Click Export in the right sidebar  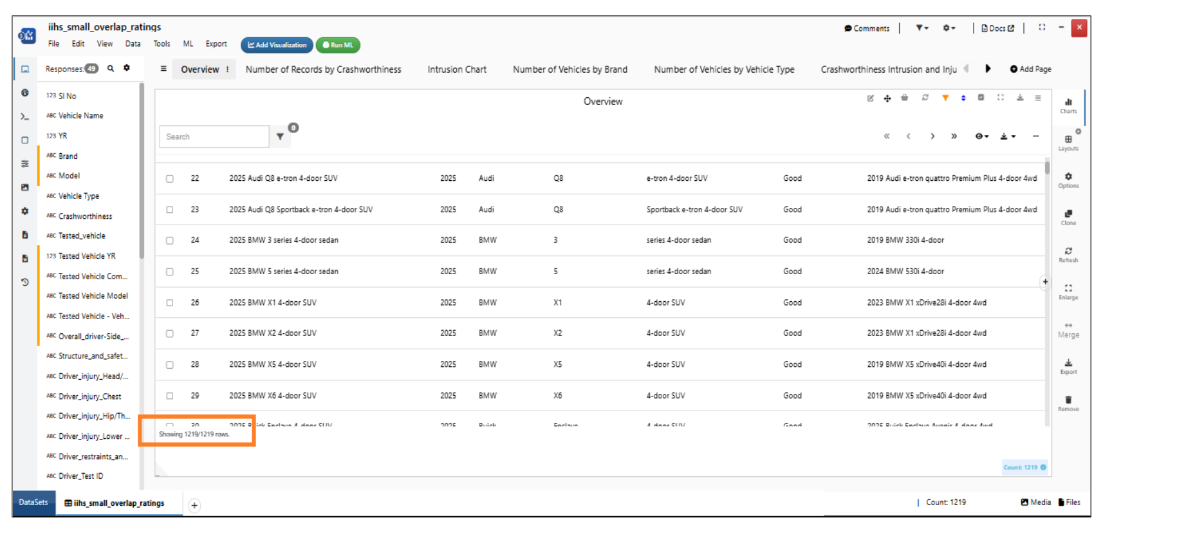(x=1068, y=367)
